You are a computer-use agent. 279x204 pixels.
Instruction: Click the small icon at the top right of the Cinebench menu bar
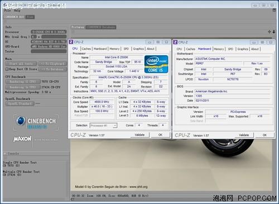point(274,11)
